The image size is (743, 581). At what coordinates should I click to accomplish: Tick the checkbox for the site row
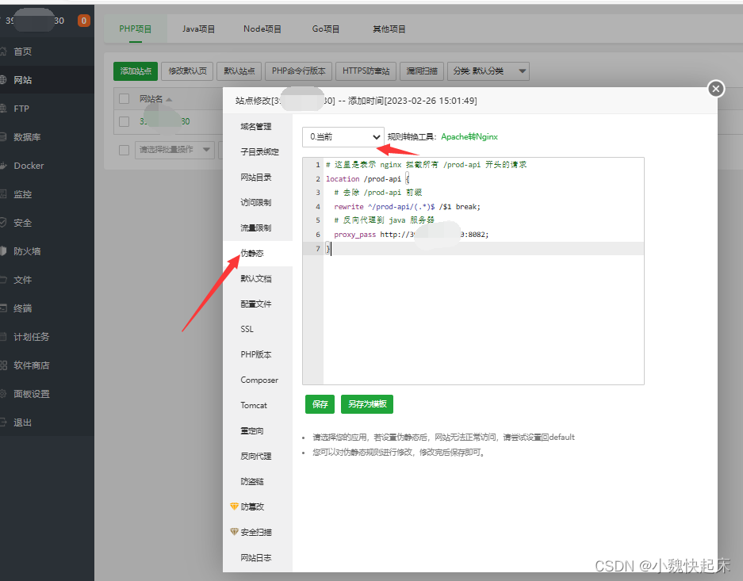[x=124, y=121]
